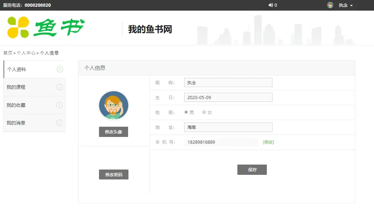Select the 女 gender radio button
The height and width of the screenshot is (212, 374).
tap(204, 112)
